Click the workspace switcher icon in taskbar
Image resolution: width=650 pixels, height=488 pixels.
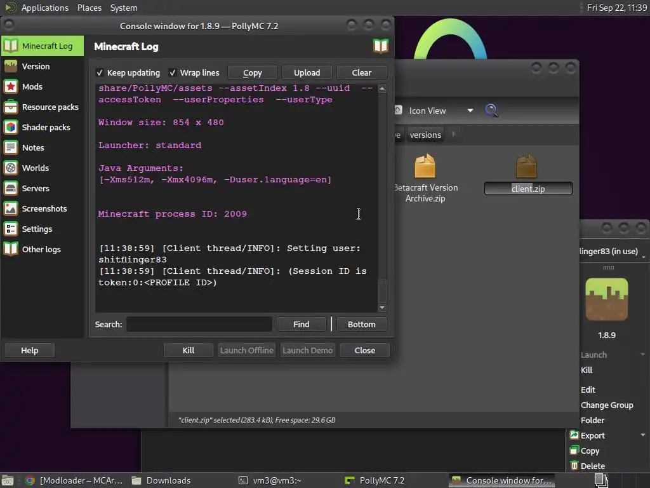click(601, 480)
